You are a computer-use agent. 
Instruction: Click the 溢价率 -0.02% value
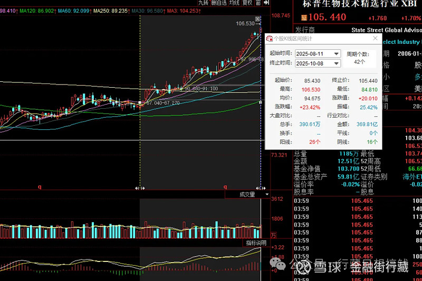click(350, 184)
